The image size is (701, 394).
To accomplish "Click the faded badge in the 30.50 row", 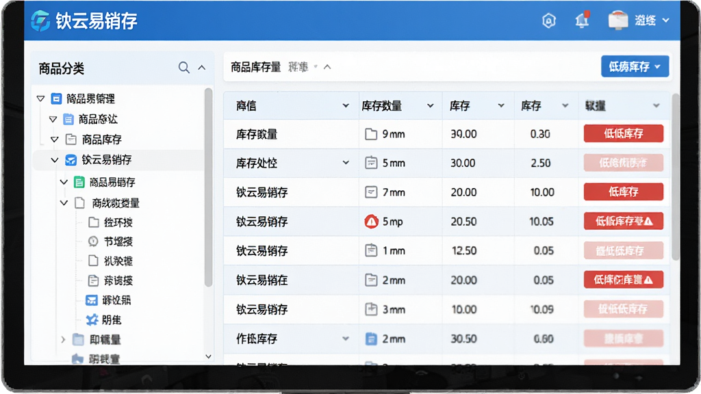I will [x=623, y=339].
